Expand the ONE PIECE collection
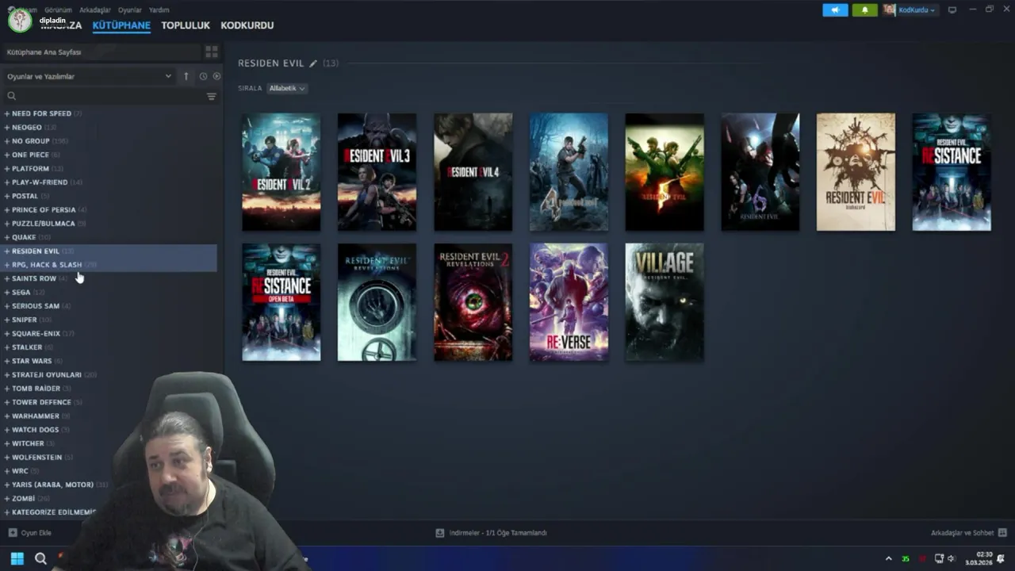 coord(6,155)
